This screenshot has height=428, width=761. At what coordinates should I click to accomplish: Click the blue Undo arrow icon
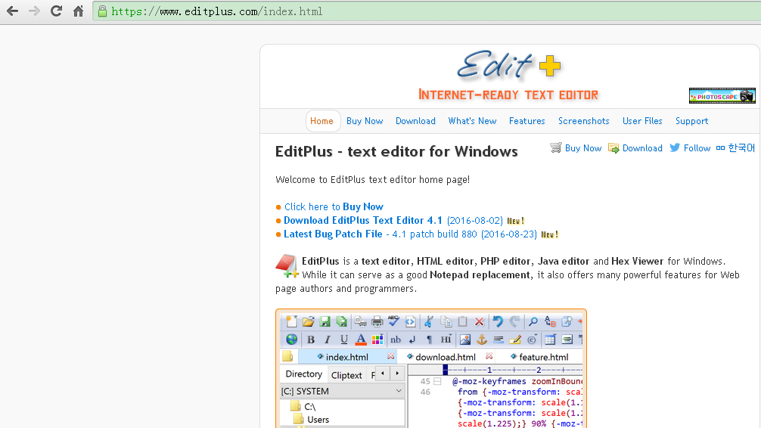pos(498,321)
